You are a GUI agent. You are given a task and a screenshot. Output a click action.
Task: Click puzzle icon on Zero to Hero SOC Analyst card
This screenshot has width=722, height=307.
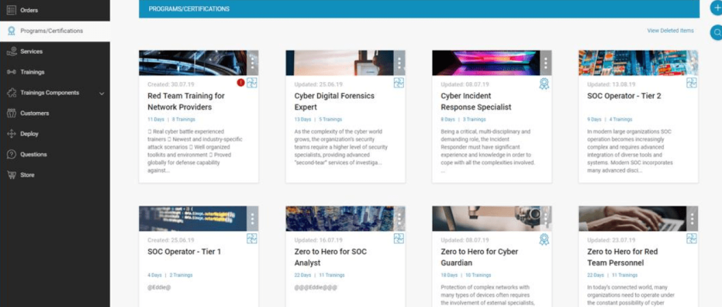(399, 239)
